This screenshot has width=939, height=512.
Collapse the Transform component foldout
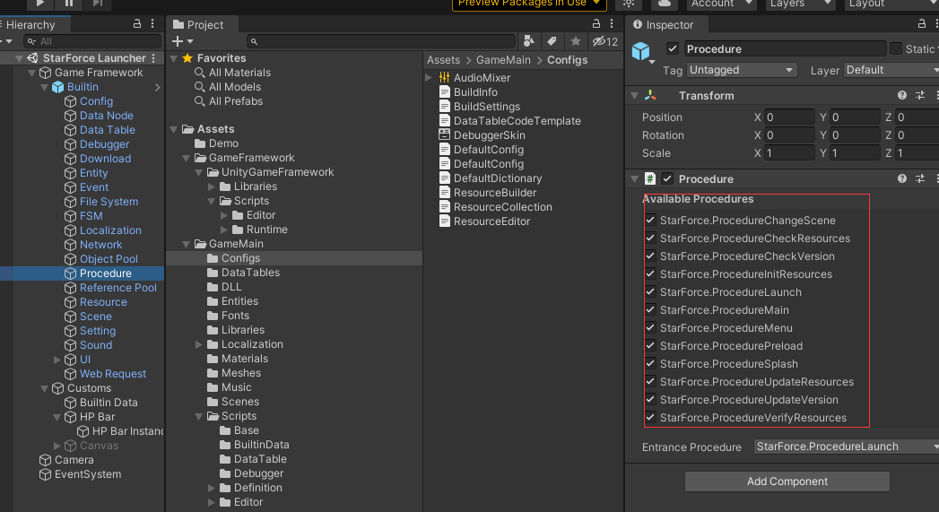[x=635, y=95]
